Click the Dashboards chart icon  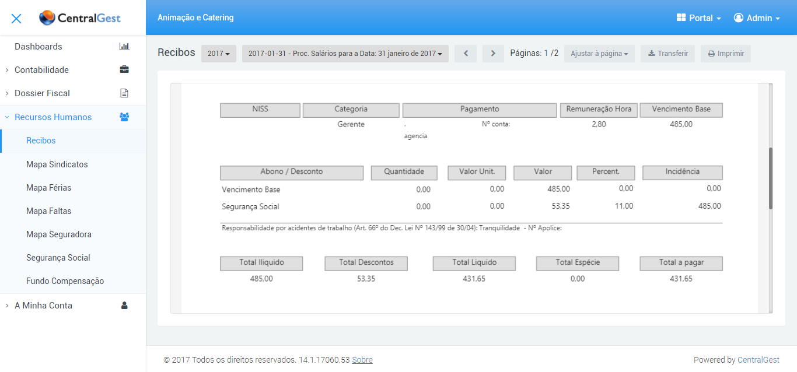coord(124,47)
